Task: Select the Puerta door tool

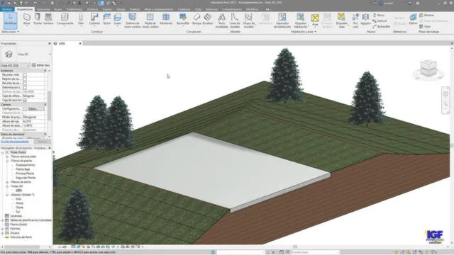Action: click(x=38, y=19)
